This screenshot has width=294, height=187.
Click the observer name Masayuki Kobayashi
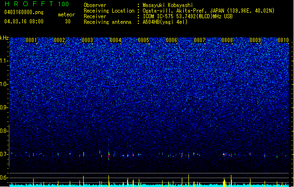(x=168, y=5)
